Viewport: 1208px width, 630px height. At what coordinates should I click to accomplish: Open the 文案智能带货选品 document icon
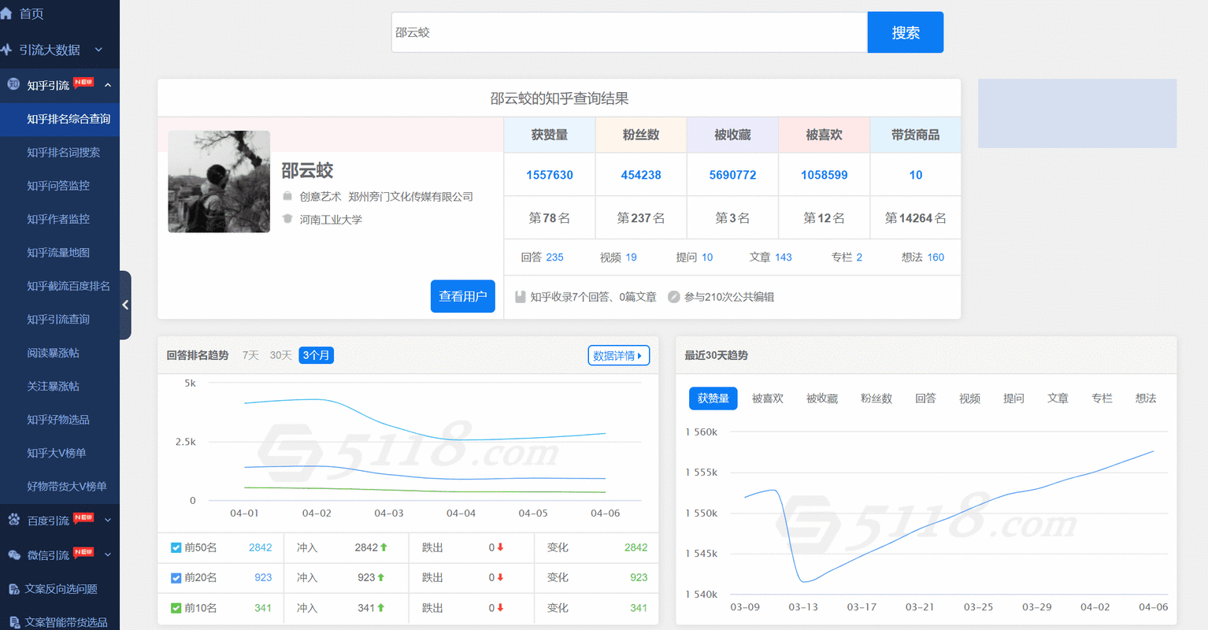(12, 621)
